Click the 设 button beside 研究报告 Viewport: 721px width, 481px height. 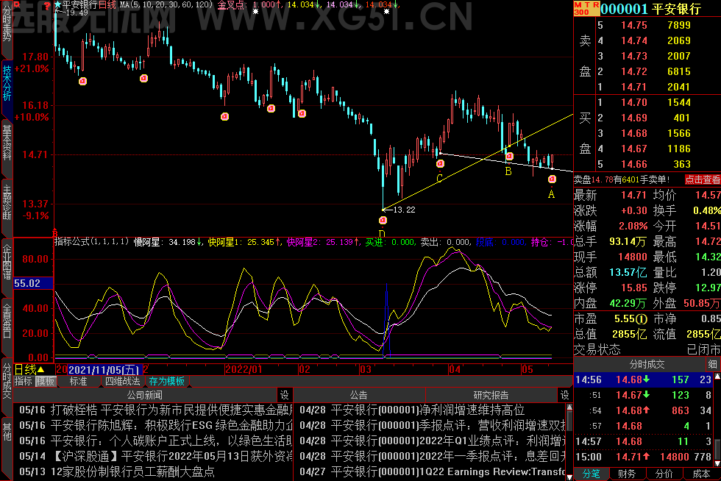pos(565,395)
